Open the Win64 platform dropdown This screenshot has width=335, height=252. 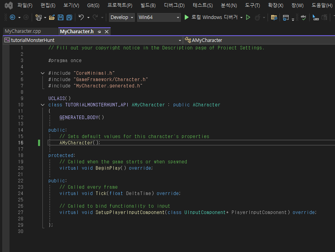159,17
